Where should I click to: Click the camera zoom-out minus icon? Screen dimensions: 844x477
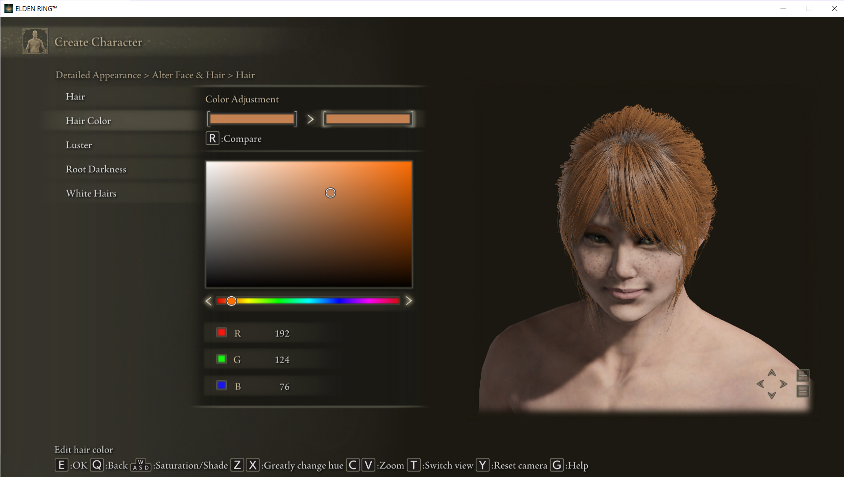pyautogui.click(x=803, y=391)
